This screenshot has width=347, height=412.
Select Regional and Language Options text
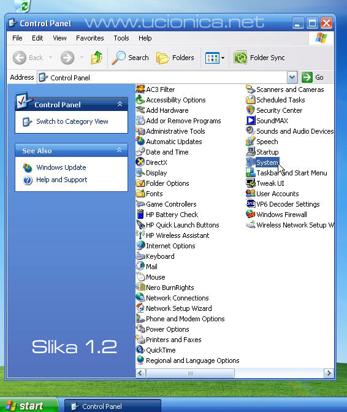(x=193, y=360)
